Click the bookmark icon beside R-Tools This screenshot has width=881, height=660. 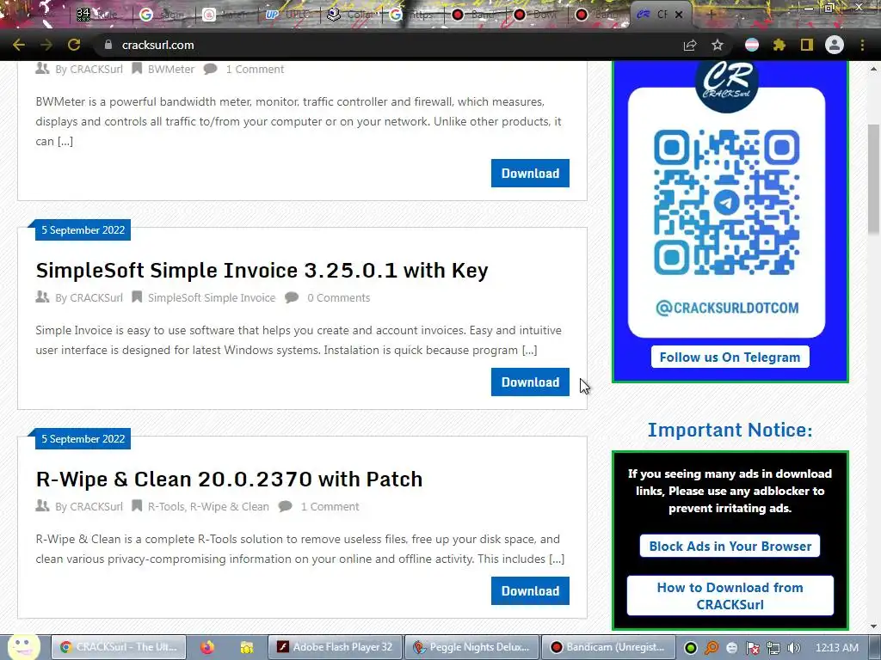(x=137, y=505)
